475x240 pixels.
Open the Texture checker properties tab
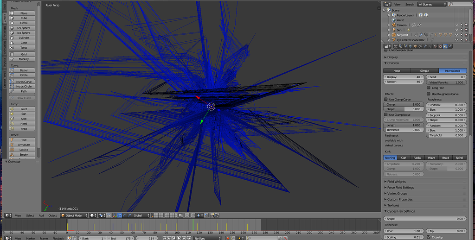[440, 46]
